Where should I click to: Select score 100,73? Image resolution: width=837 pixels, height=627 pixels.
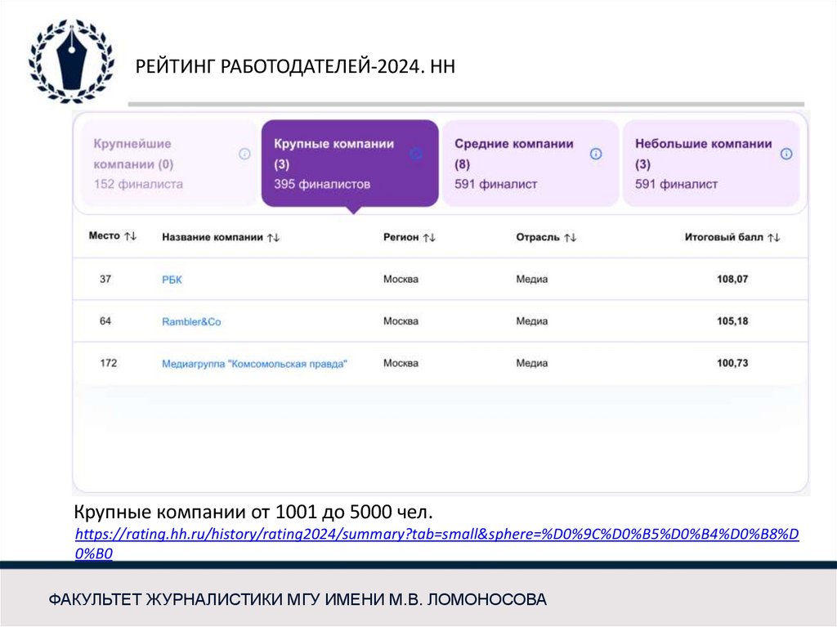[732, 363]
